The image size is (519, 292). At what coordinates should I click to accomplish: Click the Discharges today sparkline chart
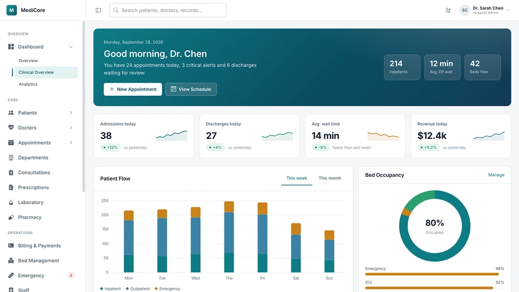pos(277,136)
